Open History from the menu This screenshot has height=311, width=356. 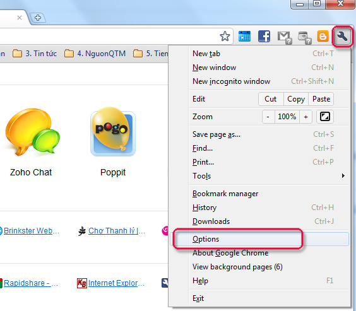click(x=259, y=208)
